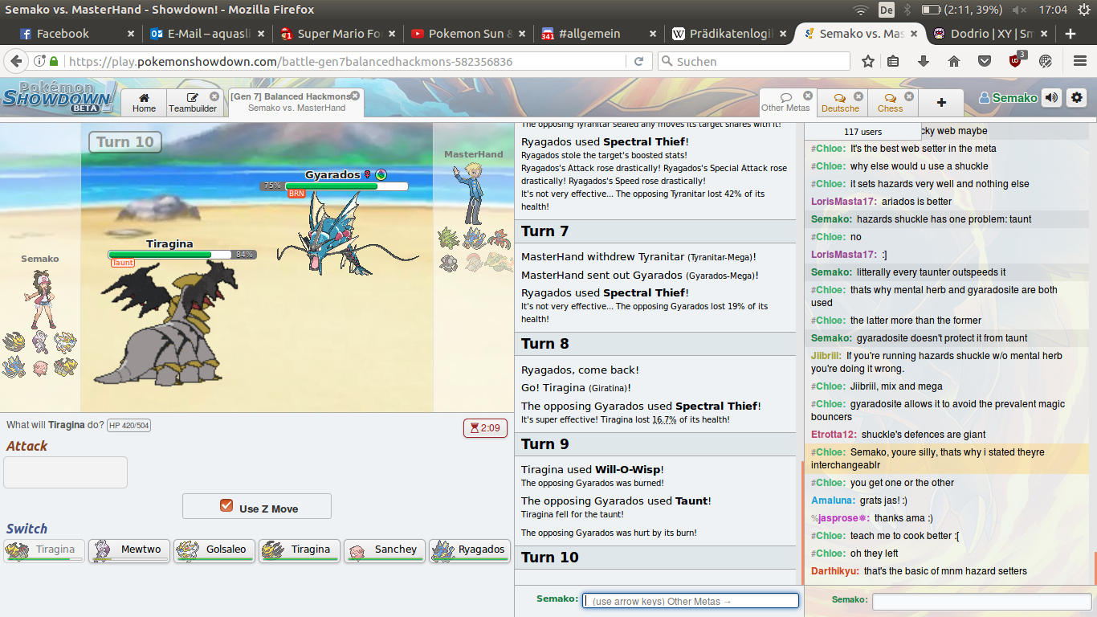
Task: Expand the 117 users list
Action: [x=863, y=132]
